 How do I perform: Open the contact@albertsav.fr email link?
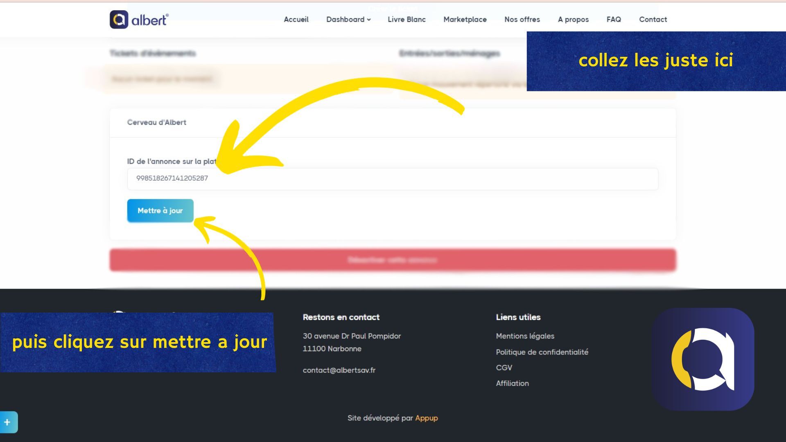click(x=339, y=370)
